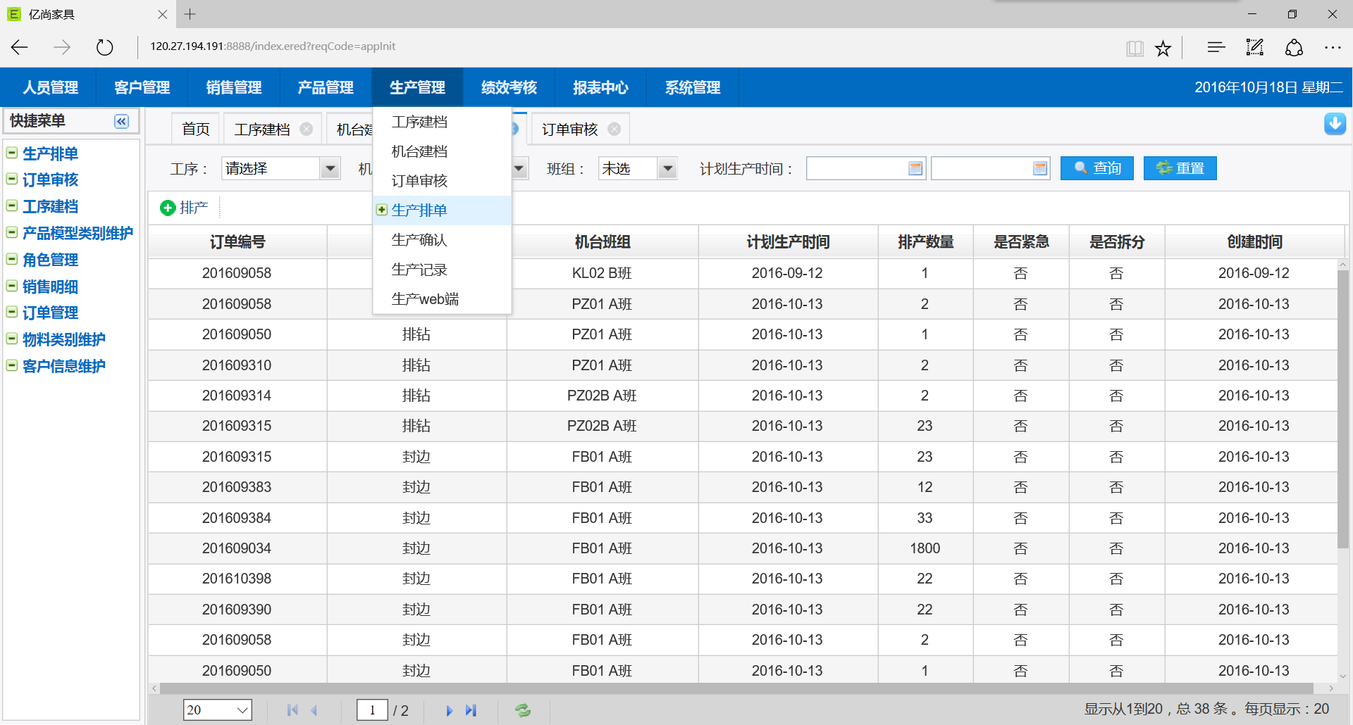Open page size dropdown showing 20

tap(217, 710)
